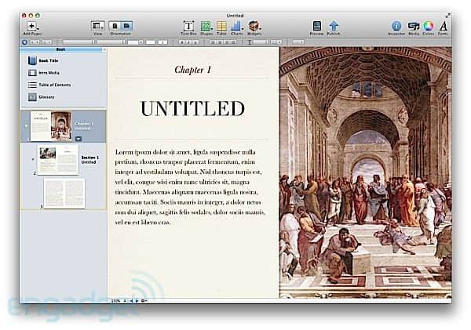Open the Fonts panel
471x330 pixels.
pyautogui.click(x=443, y=27)
